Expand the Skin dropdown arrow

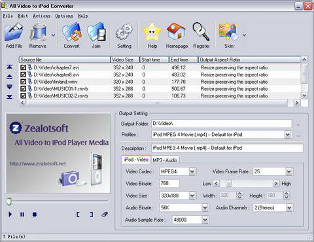[244, 35]
